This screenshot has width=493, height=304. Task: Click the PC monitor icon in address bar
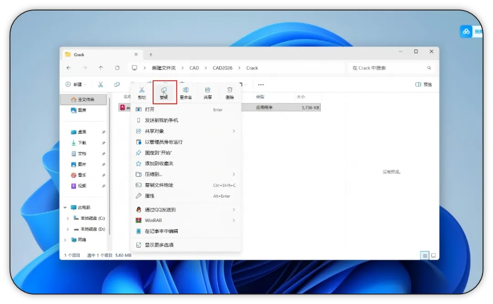(135, 68)
